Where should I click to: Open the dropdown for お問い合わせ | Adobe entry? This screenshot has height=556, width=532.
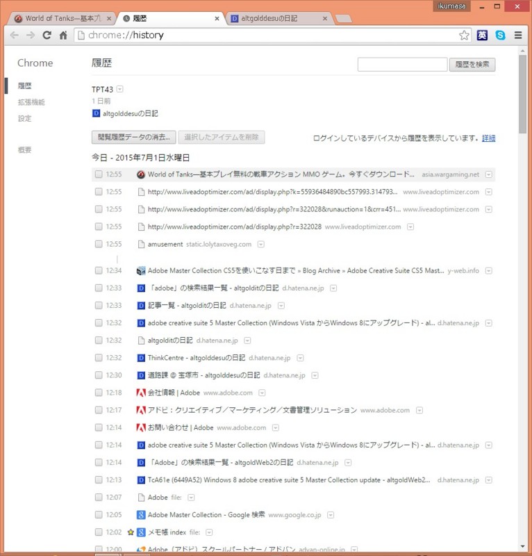[276, 427]
